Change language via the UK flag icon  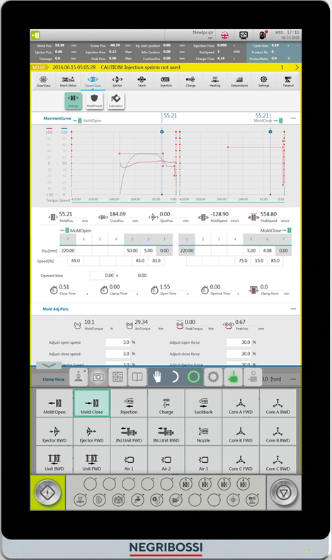[224, 35]
